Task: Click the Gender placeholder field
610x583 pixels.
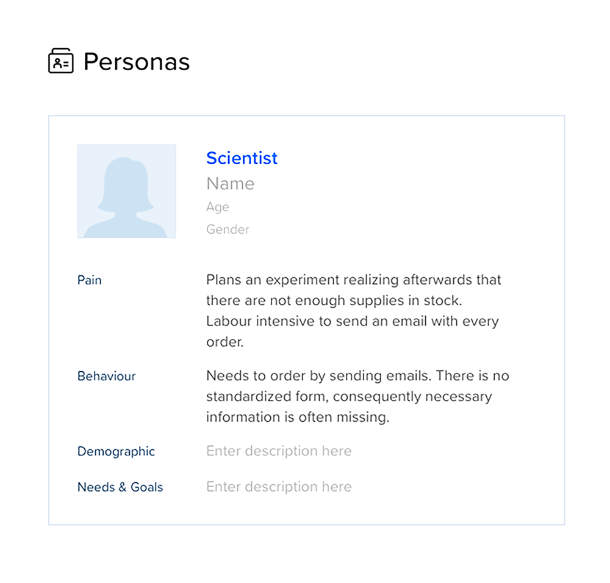Action: click(228, 230)
